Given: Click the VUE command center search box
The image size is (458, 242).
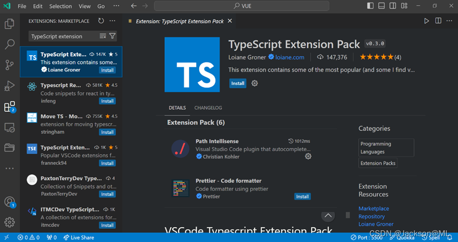Looking at the screenshot, I should [242, 6].
